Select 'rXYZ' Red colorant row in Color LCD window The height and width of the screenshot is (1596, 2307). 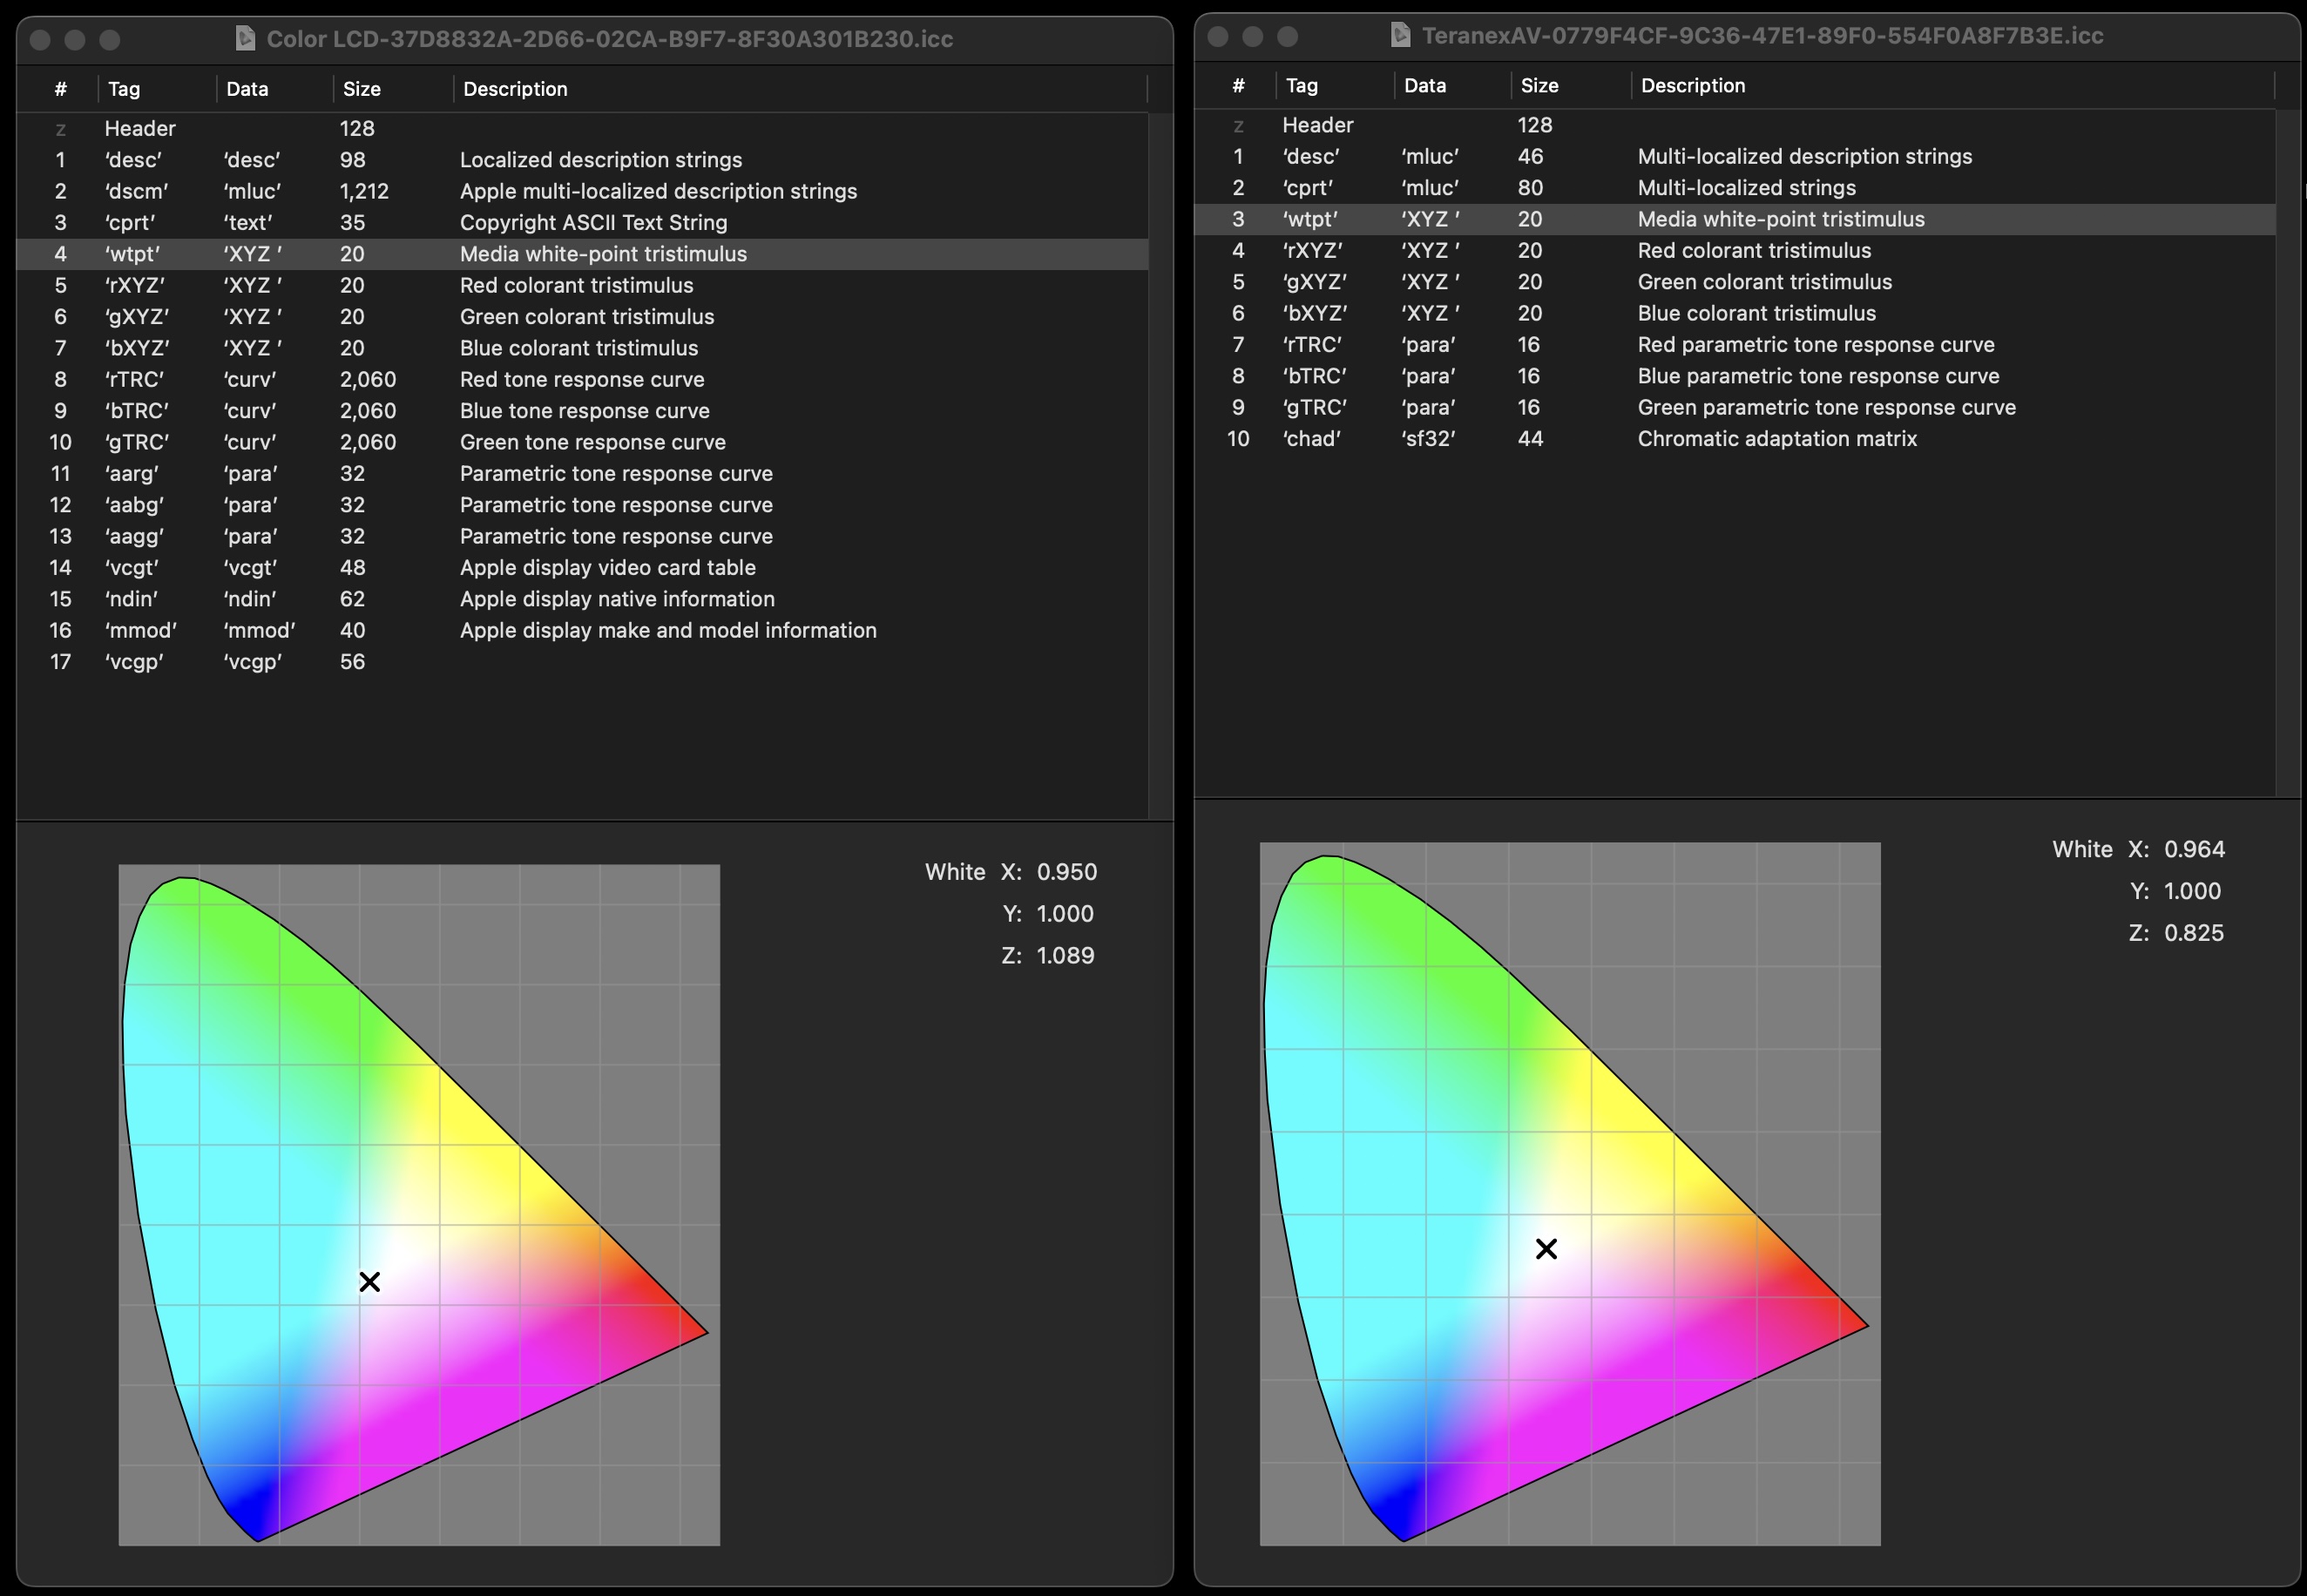coord(582,285)
